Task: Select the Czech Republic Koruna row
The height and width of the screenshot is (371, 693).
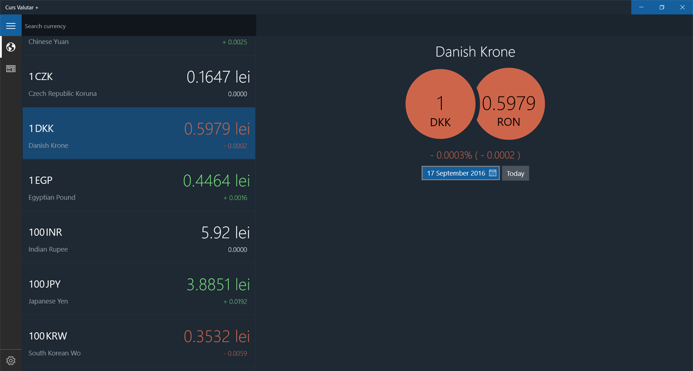Action: pos(139,81)
